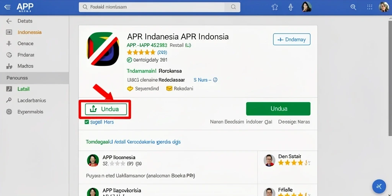Click the Dndamay button
The width and height of the screenshot is (392, 196).
click(x=291, y=39)
